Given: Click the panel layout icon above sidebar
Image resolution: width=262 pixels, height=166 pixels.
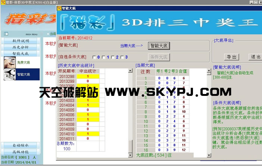Looking at the screenshot, I should (x=5, y=34).
